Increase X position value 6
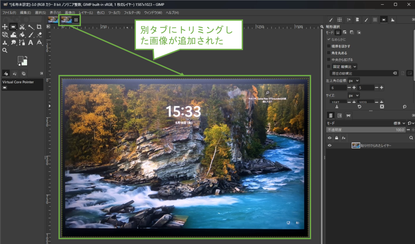The height and width of the screenshot is (244, 415). pyautogui.click(x=354, y=88)
